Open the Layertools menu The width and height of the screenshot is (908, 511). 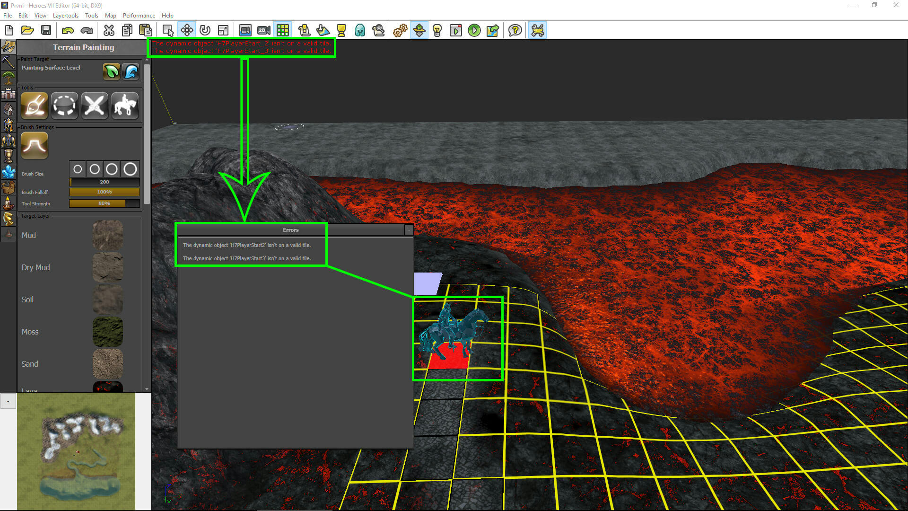point(66,16)
